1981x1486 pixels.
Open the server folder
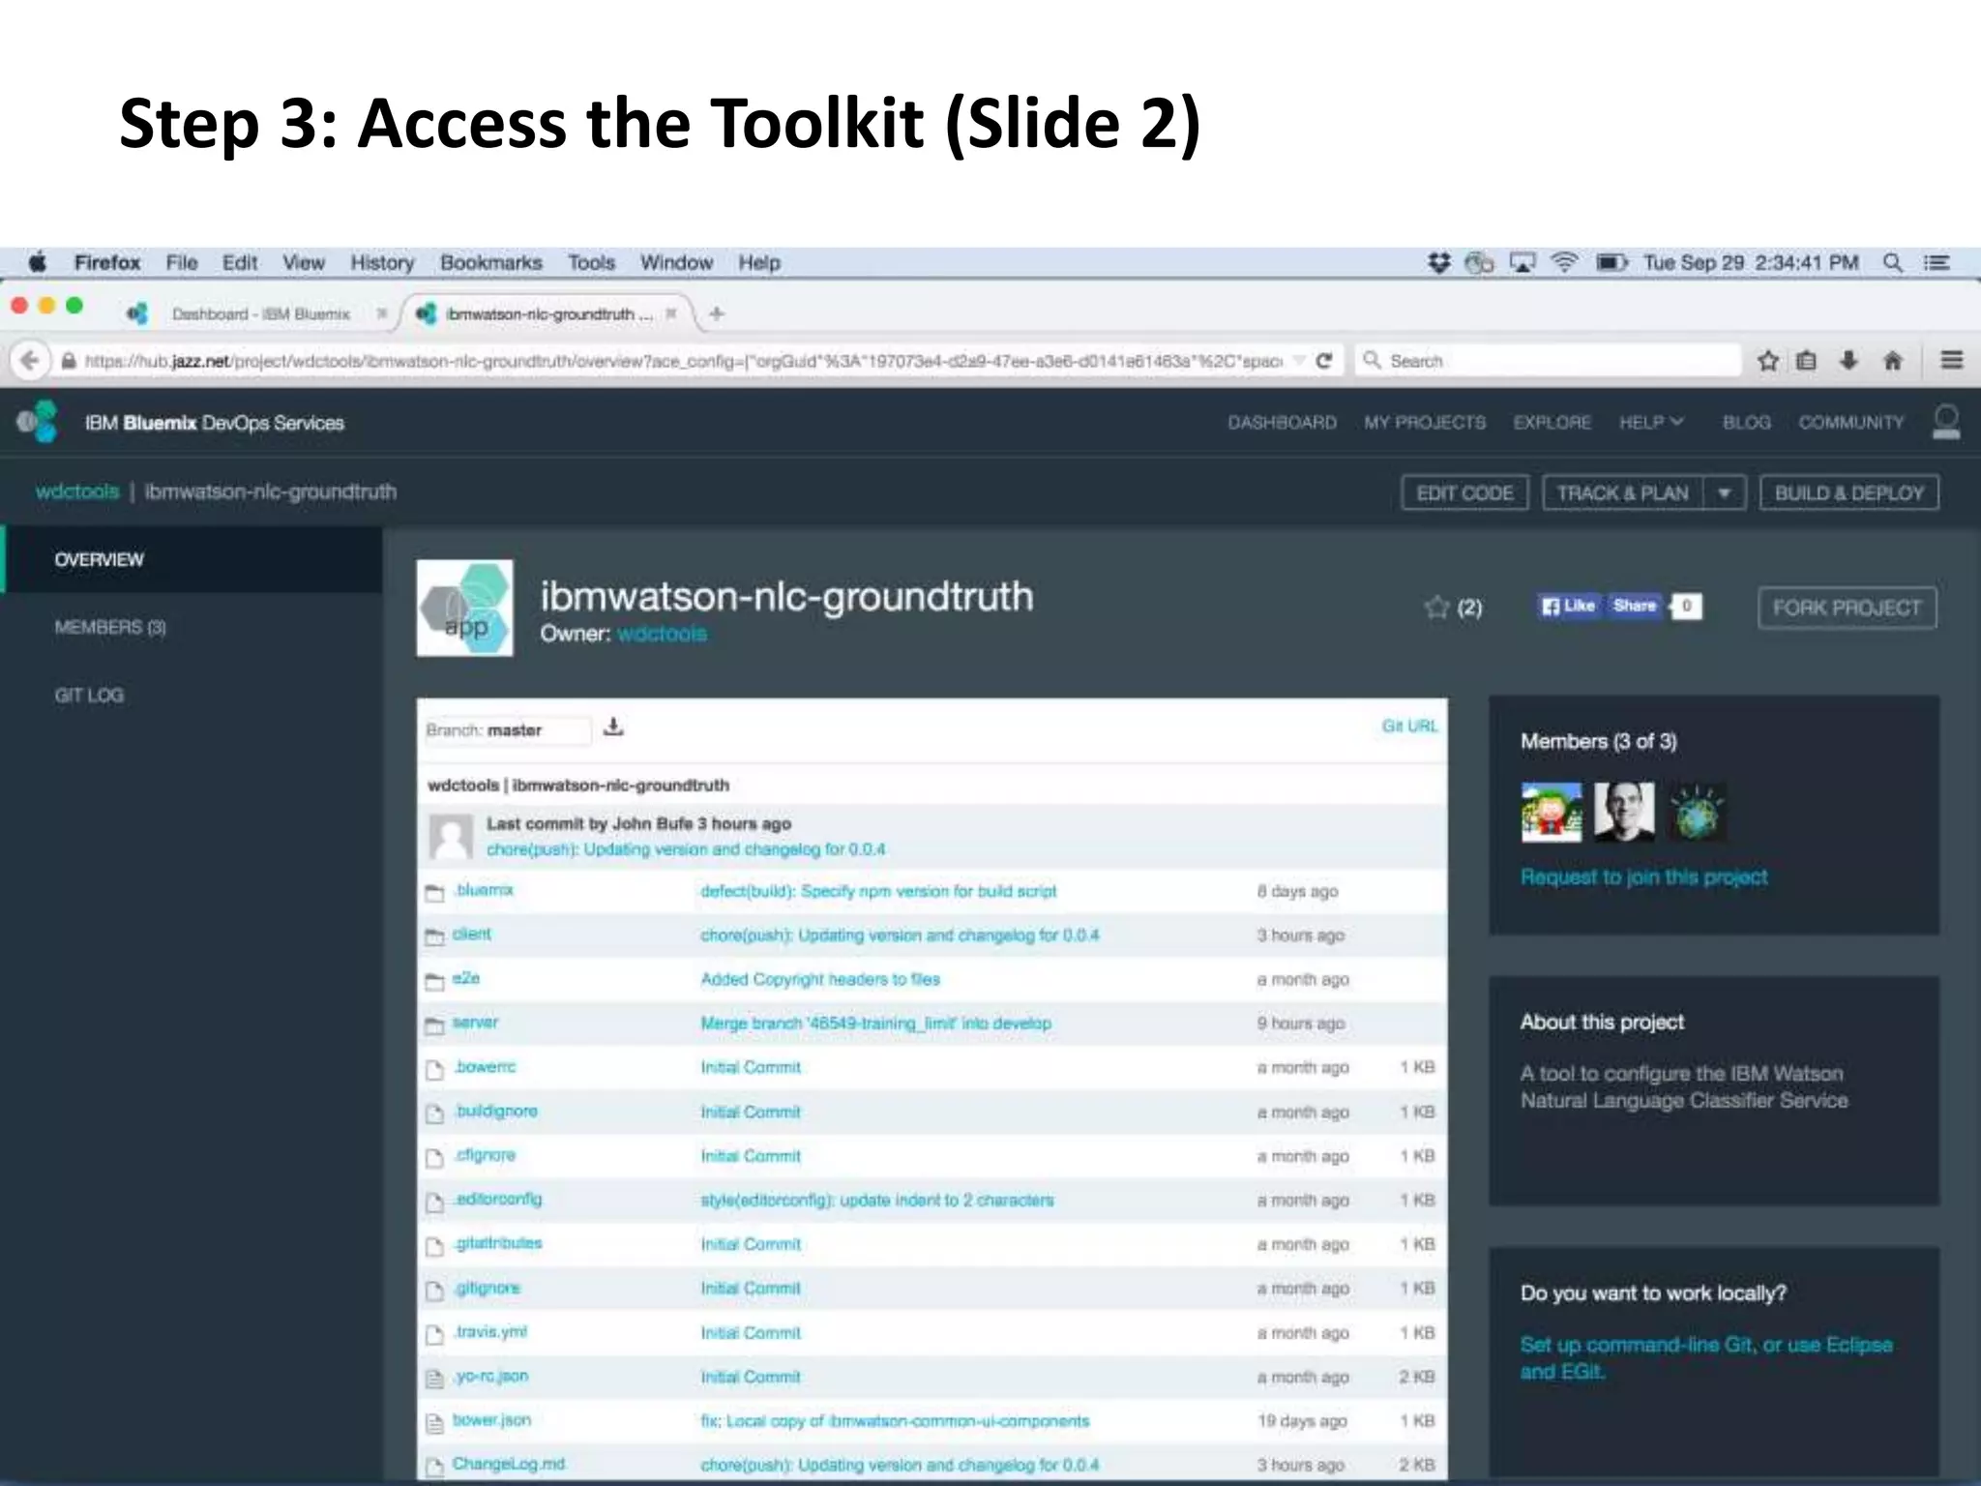coord(475,1023)
